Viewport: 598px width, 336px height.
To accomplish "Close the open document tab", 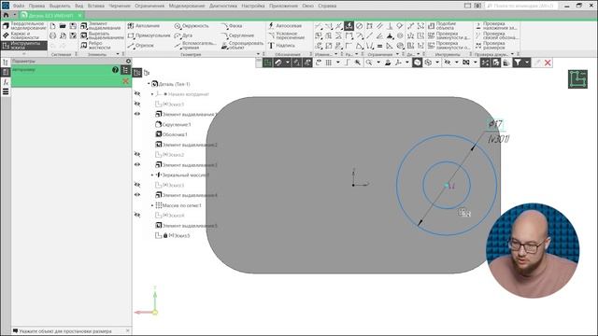I will click(x=79, y=15).
